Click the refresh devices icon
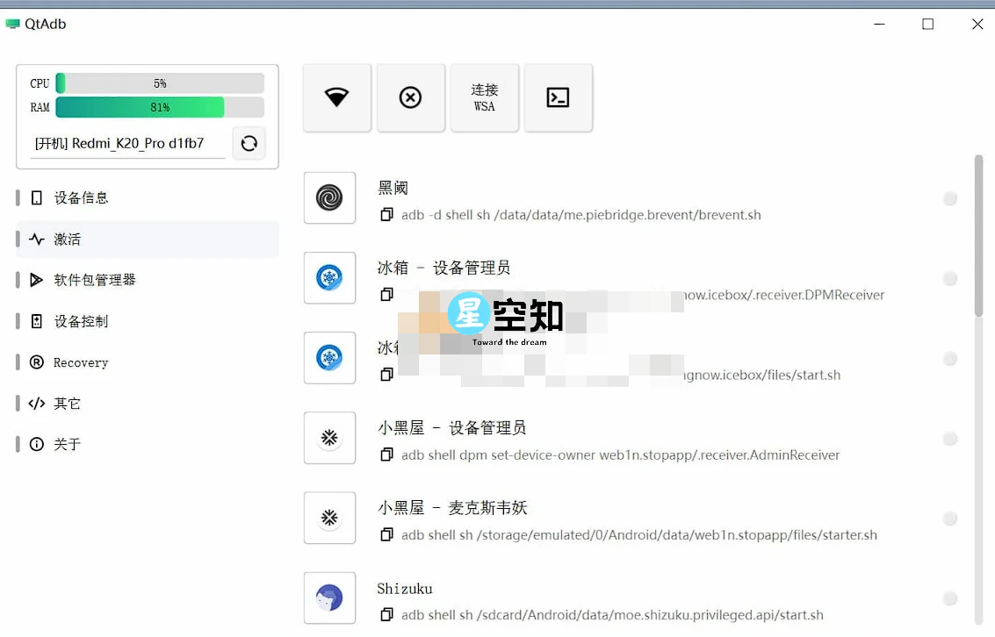This screenshot has width=995, height=637. click(249, 143)
